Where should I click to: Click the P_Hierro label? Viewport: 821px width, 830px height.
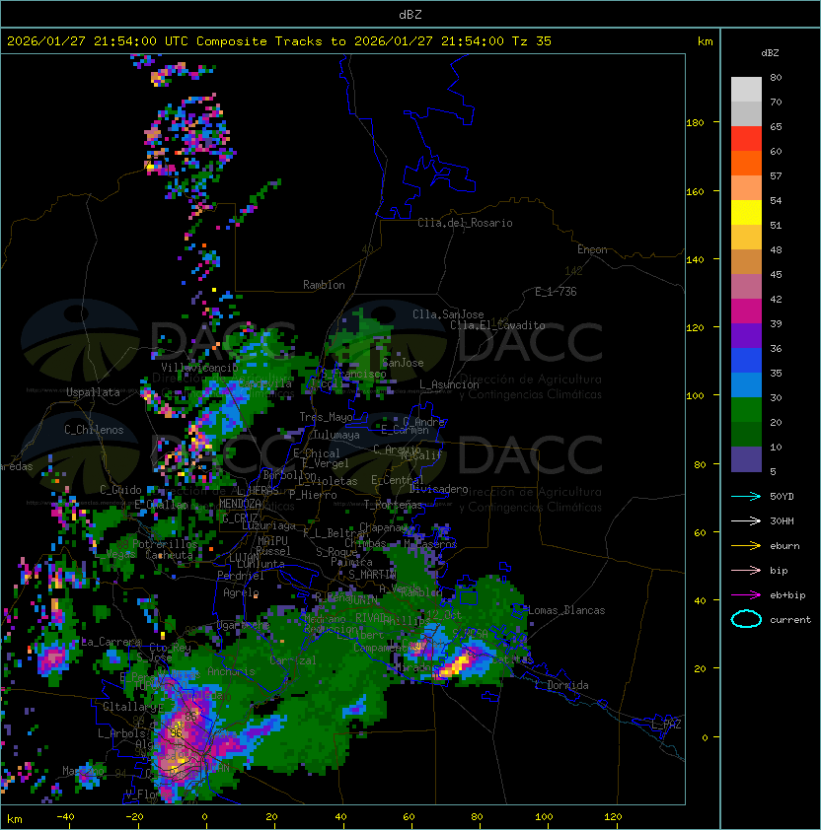(x=313, y=495)
